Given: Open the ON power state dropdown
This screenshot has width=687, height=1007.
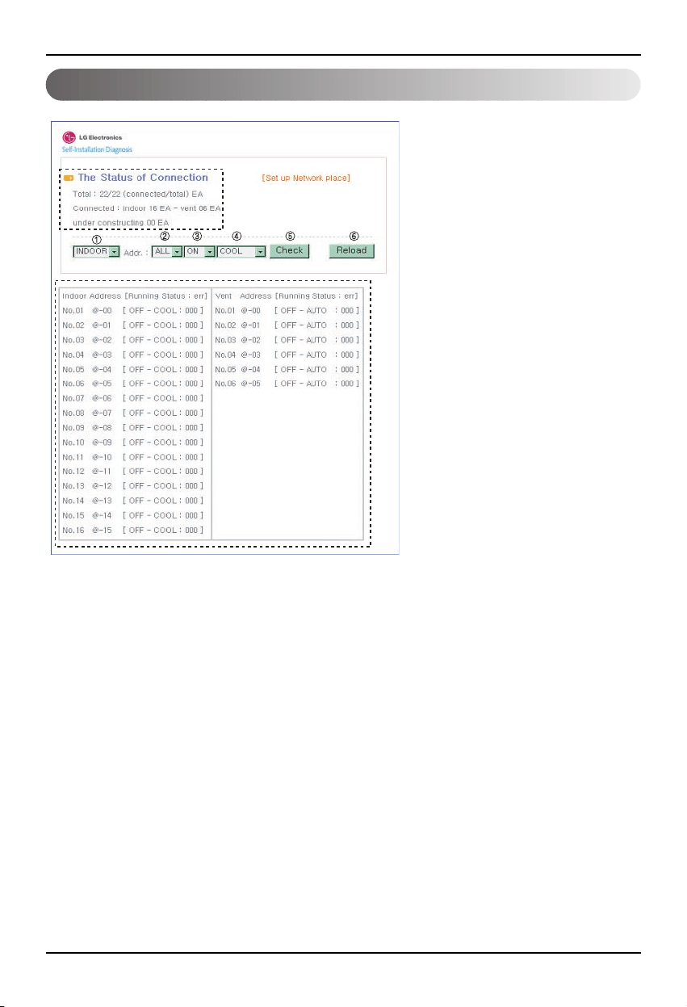Looking at the screenshot, I should 199,251.
